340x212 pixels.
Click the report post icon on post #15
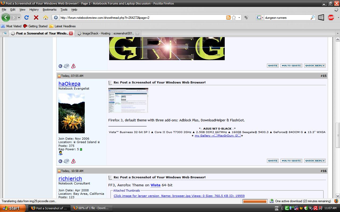click(x=74, y=161)
